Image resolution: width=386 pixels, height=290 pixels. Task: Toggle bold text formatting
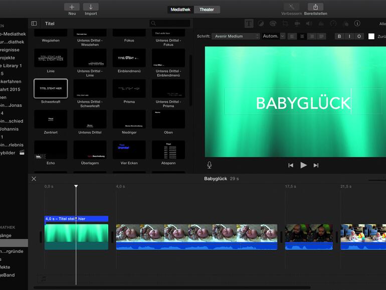coord(339,36)
